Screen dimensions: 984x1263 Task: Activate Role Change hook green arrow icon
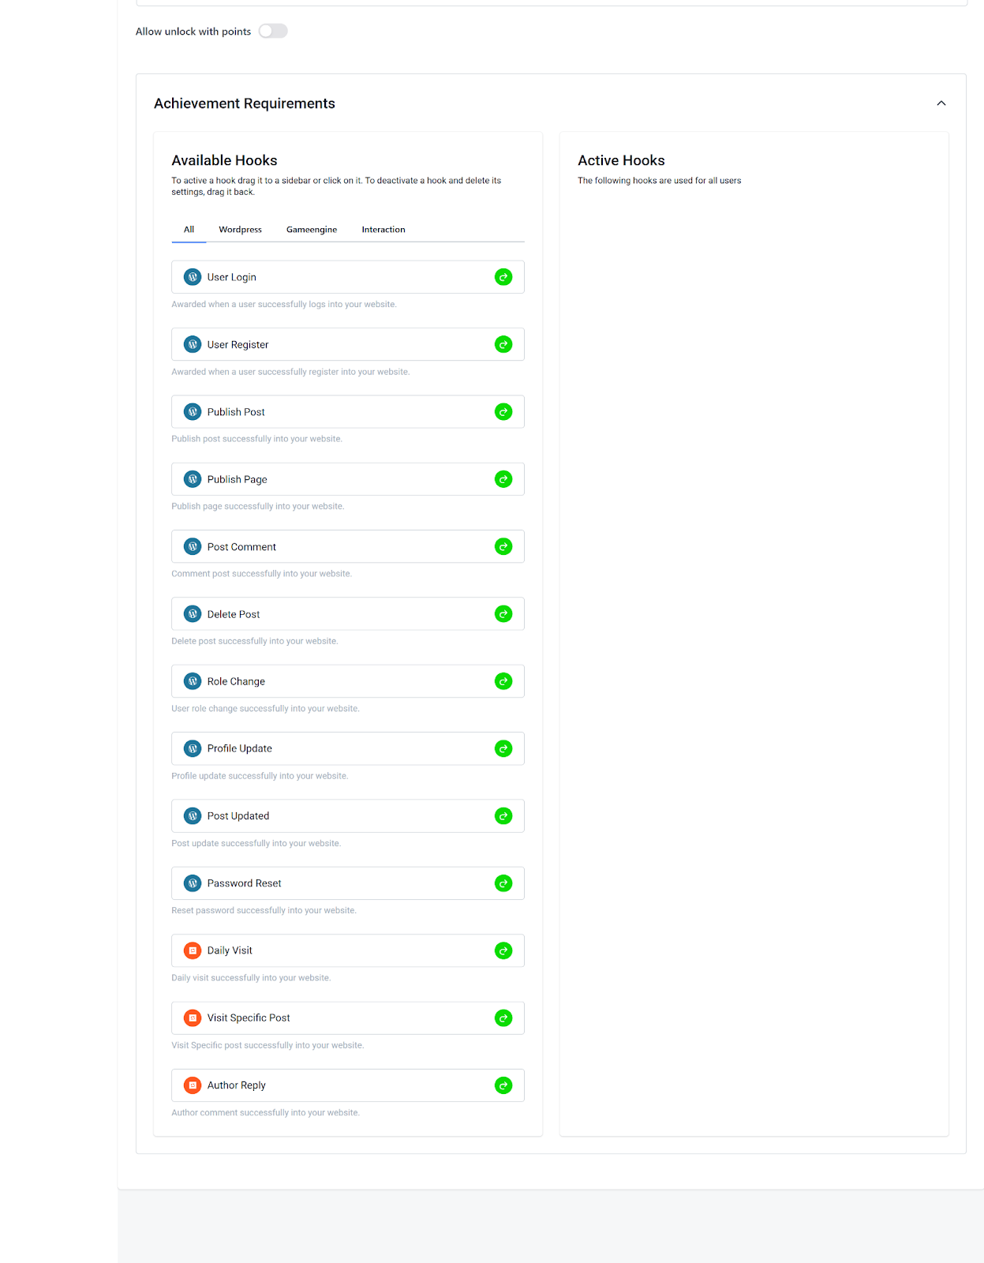(503, 681)
